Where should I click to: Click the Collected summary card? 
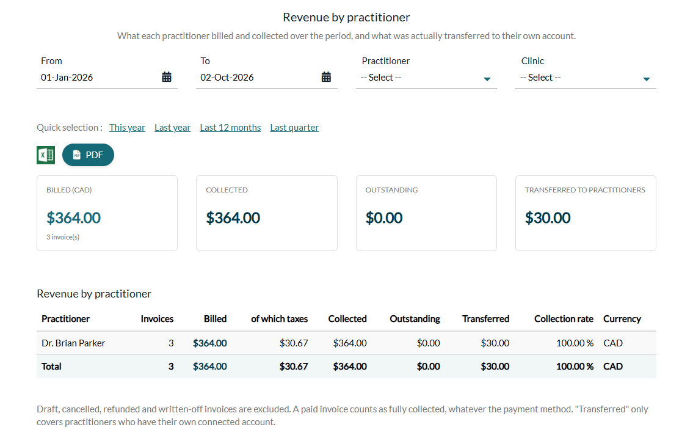(266, 213)
